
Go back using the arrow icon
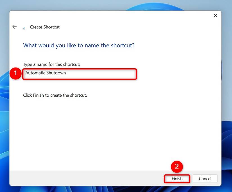pyautogui.click(x=15, y=27)
